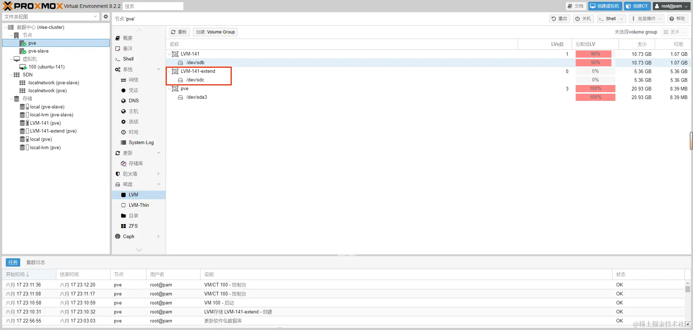This screenshot has height=330, width=693.
Task: Open the 概要 summary icon in node menu
Action: (x=118, y=38)
